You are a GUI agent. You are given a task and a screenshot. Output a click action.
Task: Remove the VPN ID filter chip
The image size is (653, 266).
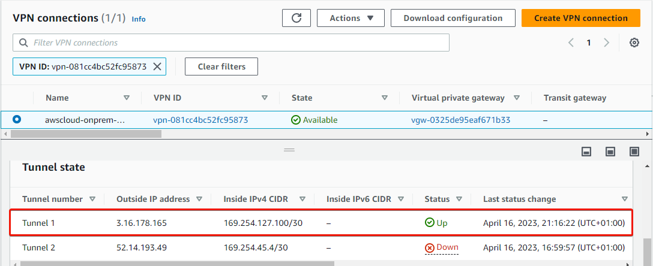[157, 66]
